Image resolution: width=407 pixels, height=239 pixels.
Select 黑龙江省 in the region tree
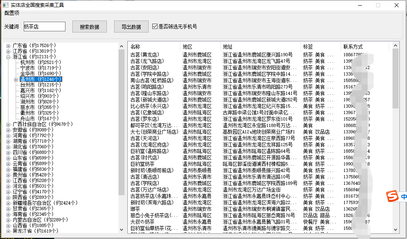coord(25,231)
